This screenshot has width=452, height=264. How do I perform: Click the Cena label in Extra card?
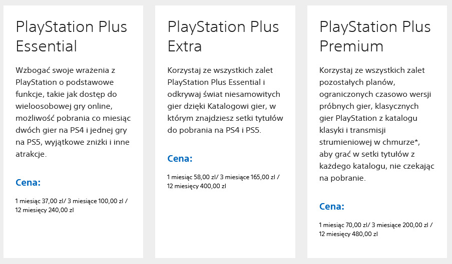pyautogui.click(x=180, y=159)
